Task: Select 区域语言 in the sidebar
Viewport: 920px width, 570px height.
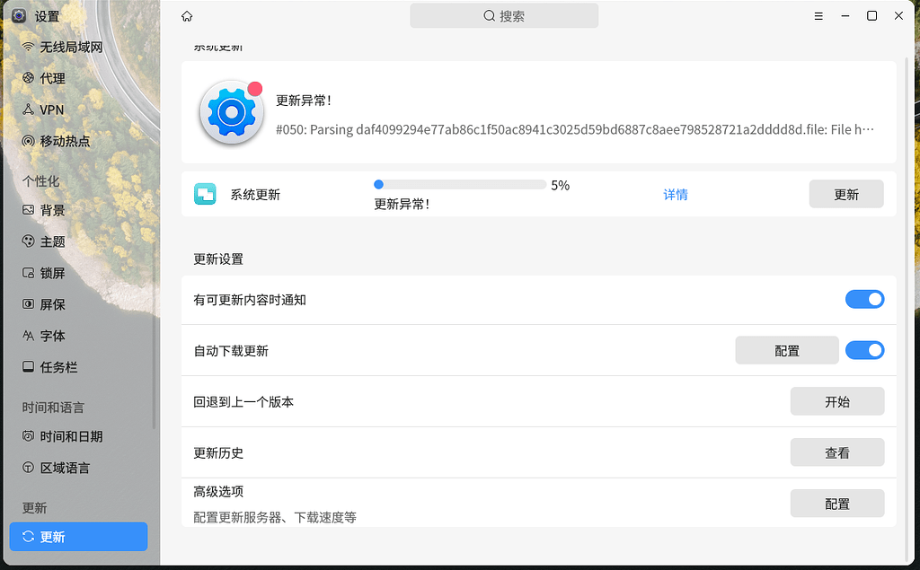Action: click(x=79, y=468)
